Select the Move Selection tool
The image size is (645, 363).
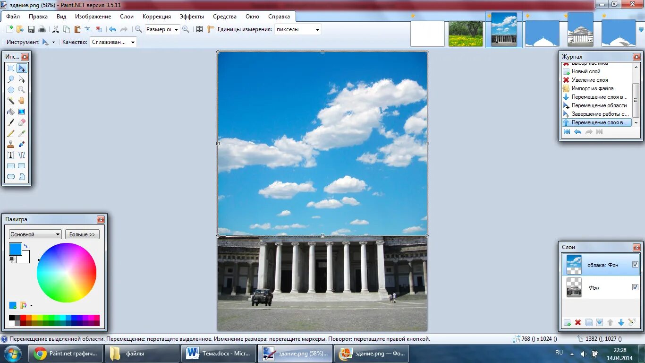point(22,79)
